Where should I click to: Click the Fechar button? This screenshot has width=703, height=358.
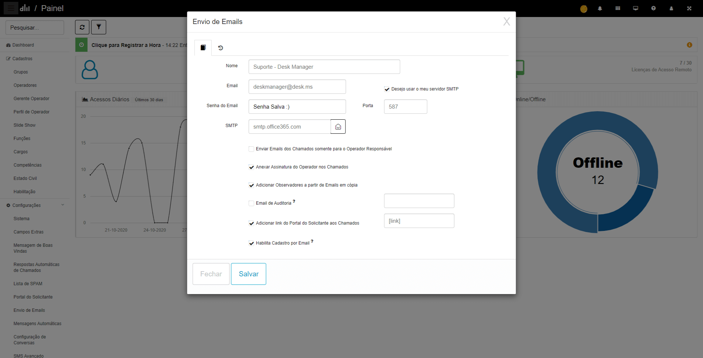coord(211,274)
